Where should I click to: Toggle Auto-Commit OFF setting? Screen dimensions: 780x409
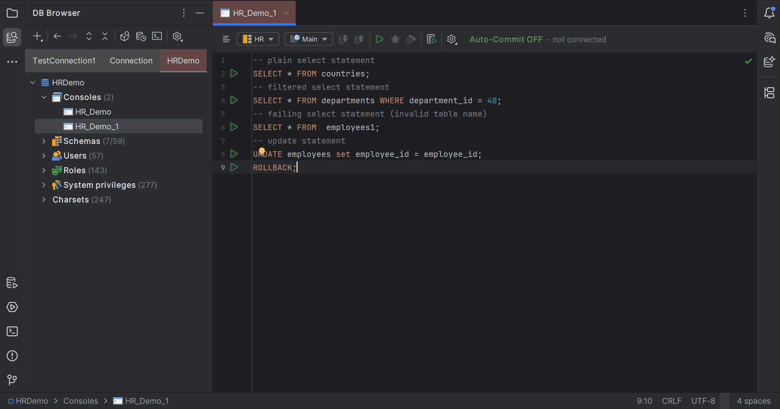point(506,39)
